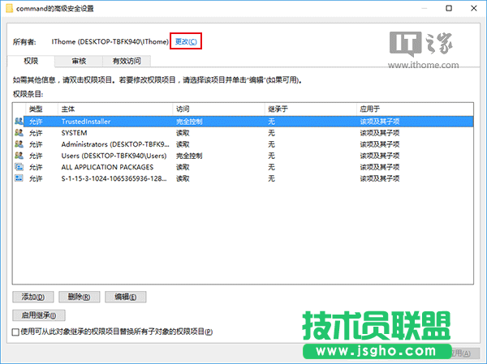Viewport: 487px width, 364px height.
Task: Check replace all child object permissions box
Action: pos(15,332)
